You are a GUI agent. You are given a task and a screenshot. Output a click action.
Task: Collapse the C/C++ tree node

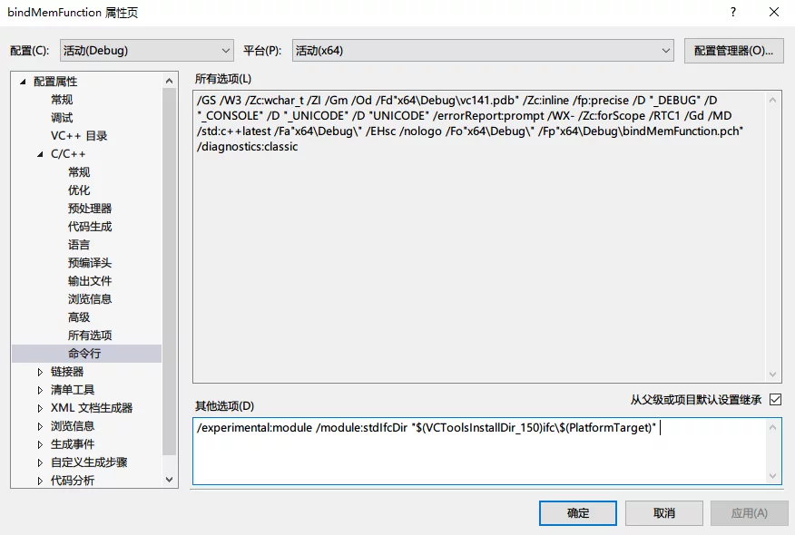[40, 154]
